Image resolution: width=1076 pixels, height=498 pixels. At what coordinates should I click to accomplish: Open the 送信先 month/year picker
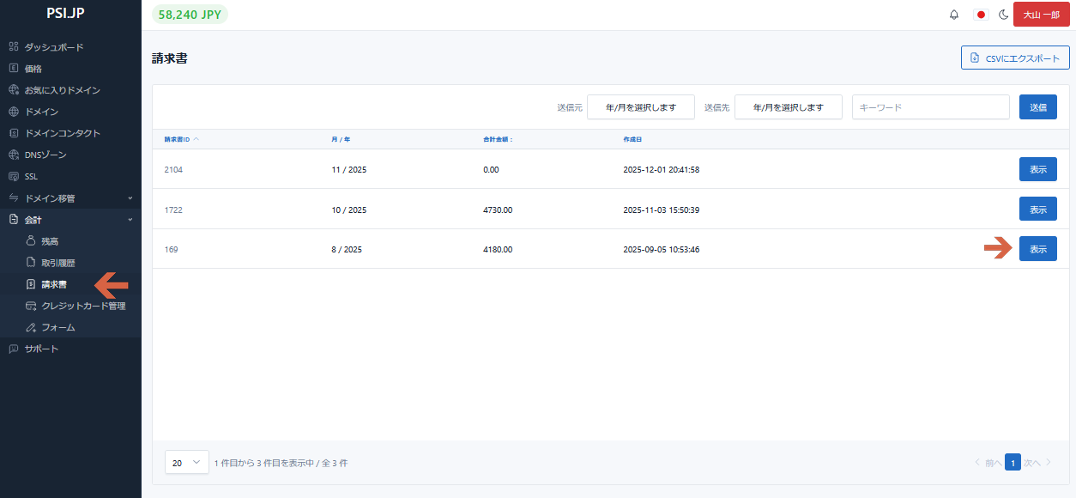[x=788, y=107]
